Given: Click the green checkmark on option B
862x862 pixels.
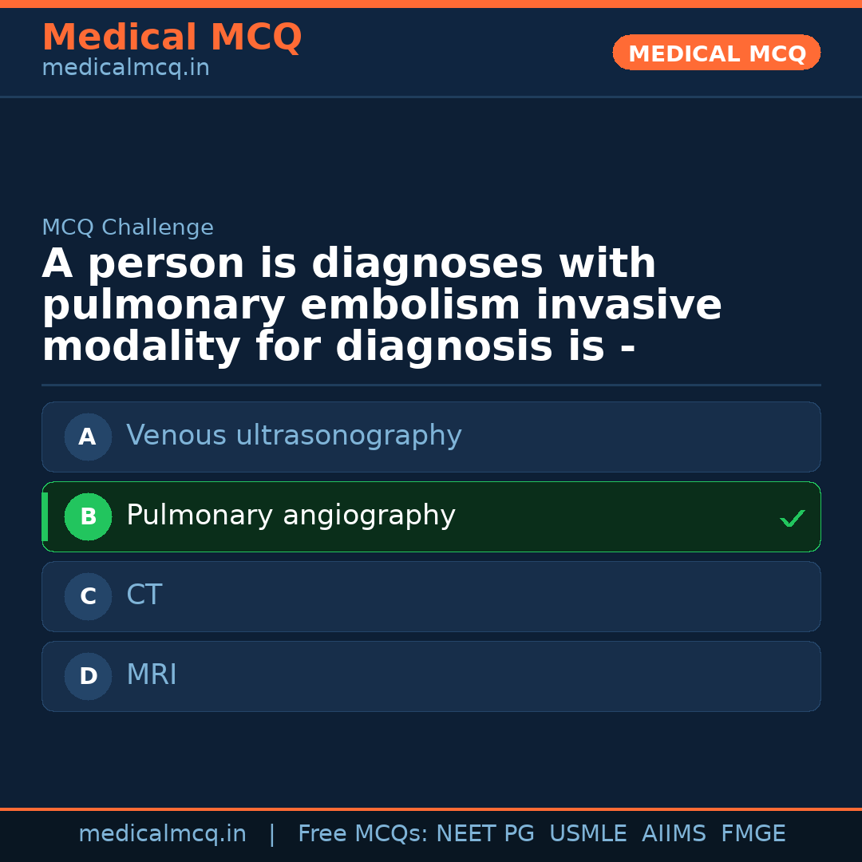Looking at the screenshot, I should 792,519.
